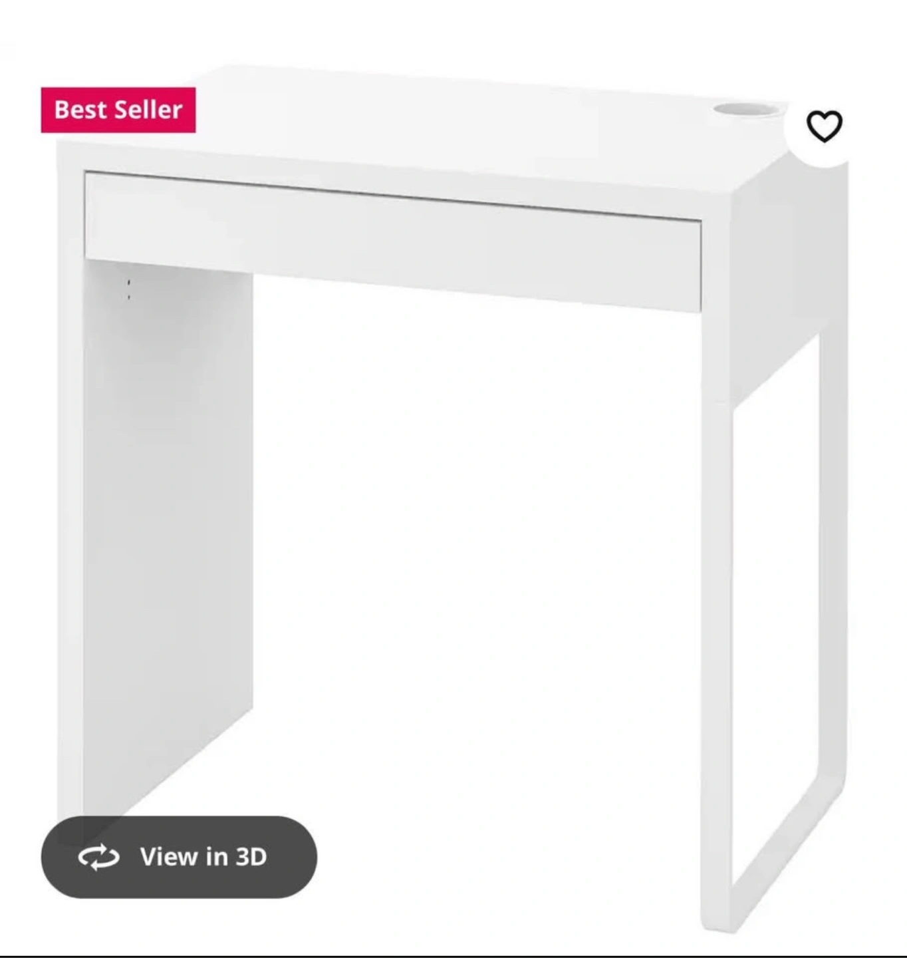Click the Best Seller badge
The image size is (907, 958).
[118, 110]
